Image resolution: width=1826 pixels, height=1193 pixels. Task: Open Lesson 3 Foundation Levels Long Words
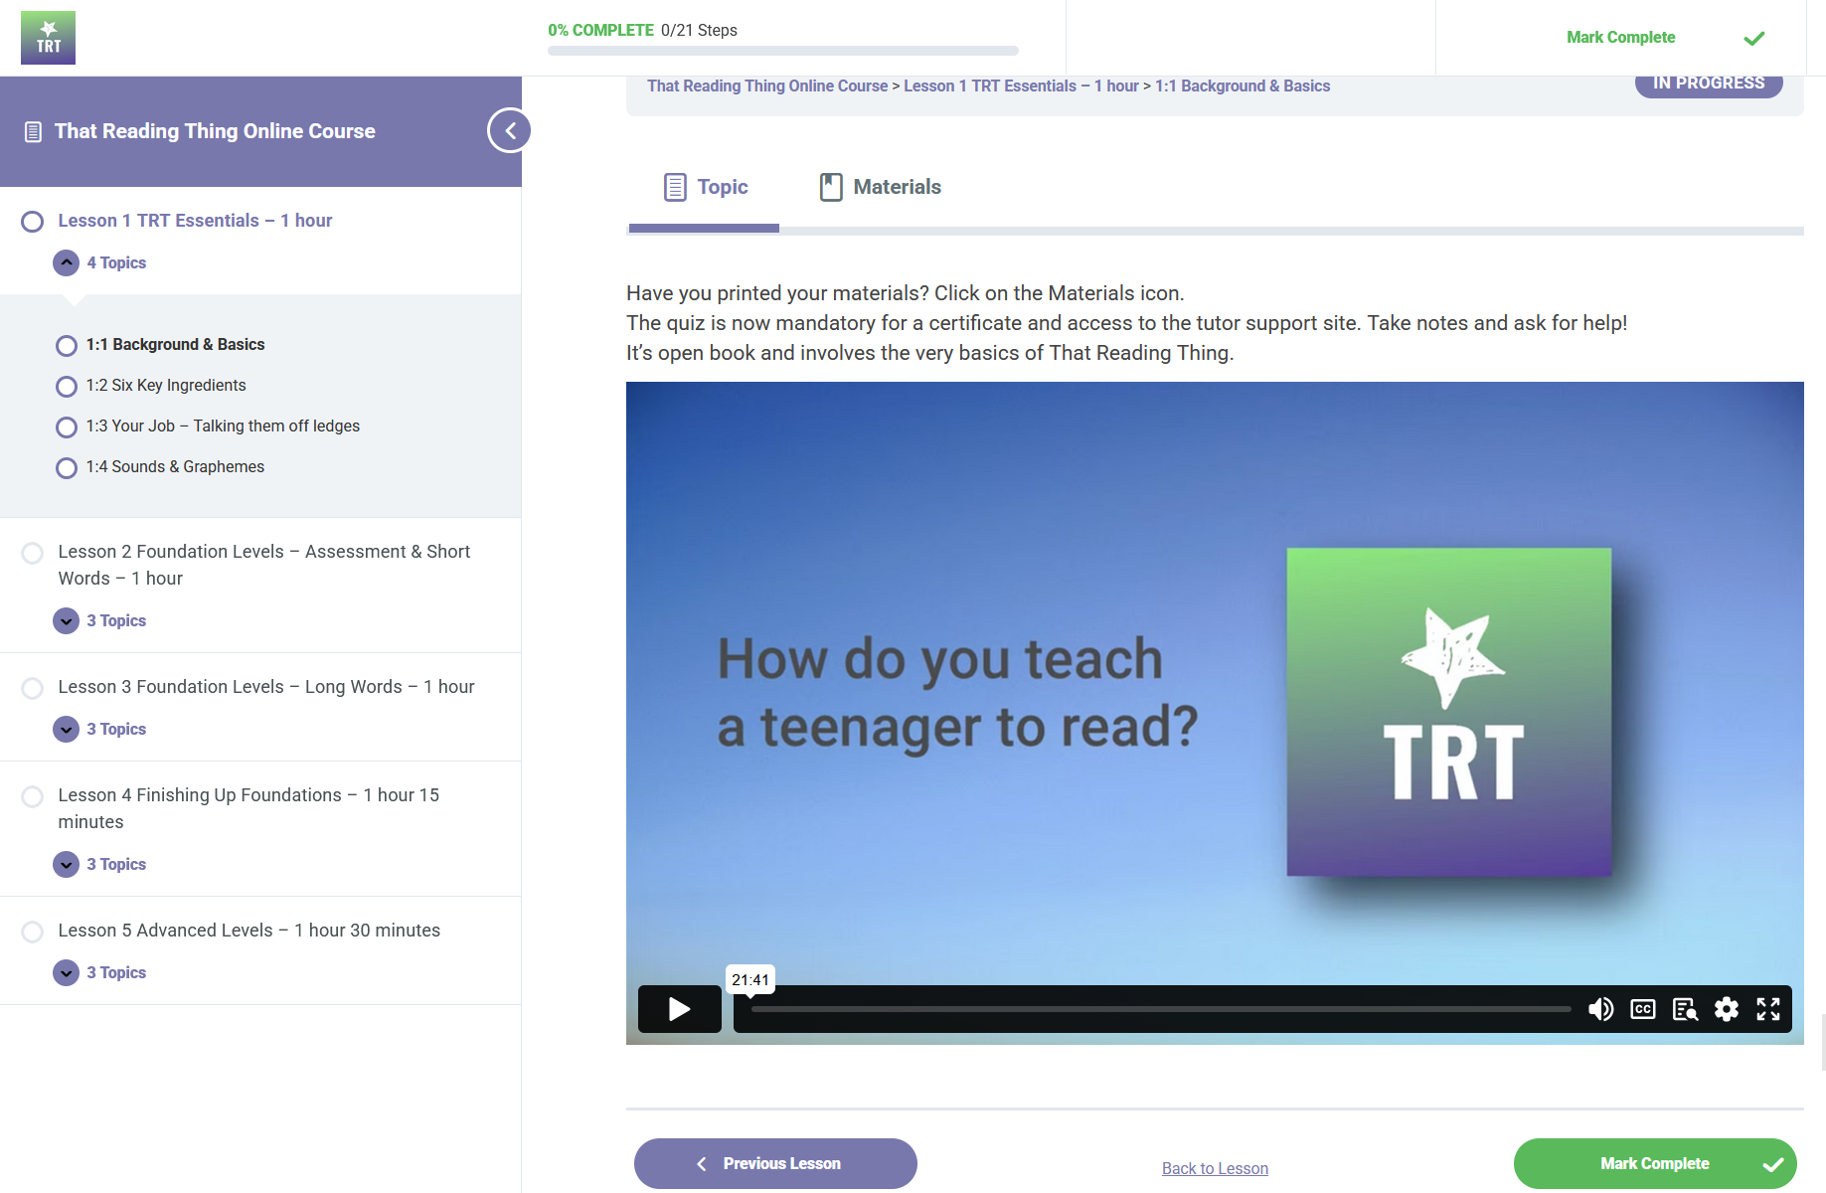[x=266, y=687]
